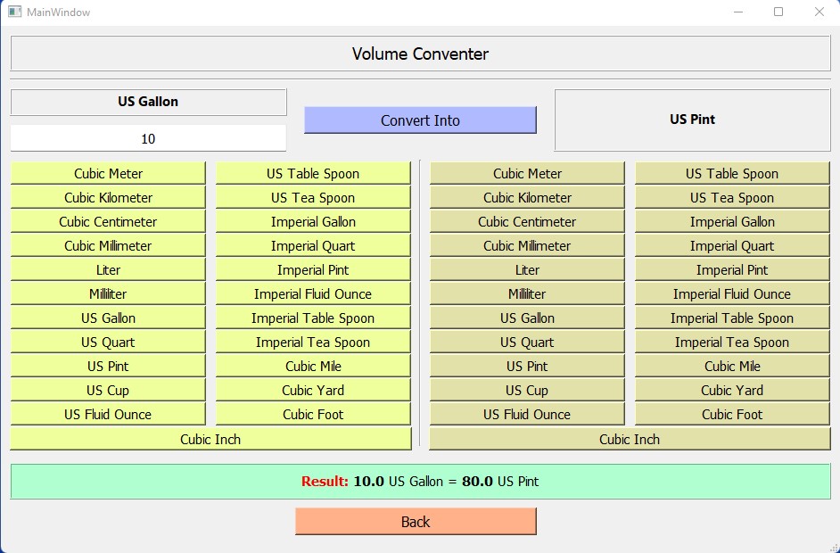Pick Cubic Yard in the tan target list
Image resolution: width=840 pixels, height=553 pixels.
(732, 391)
